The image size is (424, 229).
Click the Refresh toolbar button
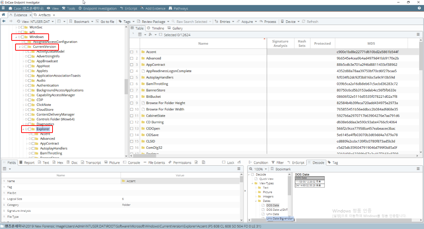pos(310,21)
